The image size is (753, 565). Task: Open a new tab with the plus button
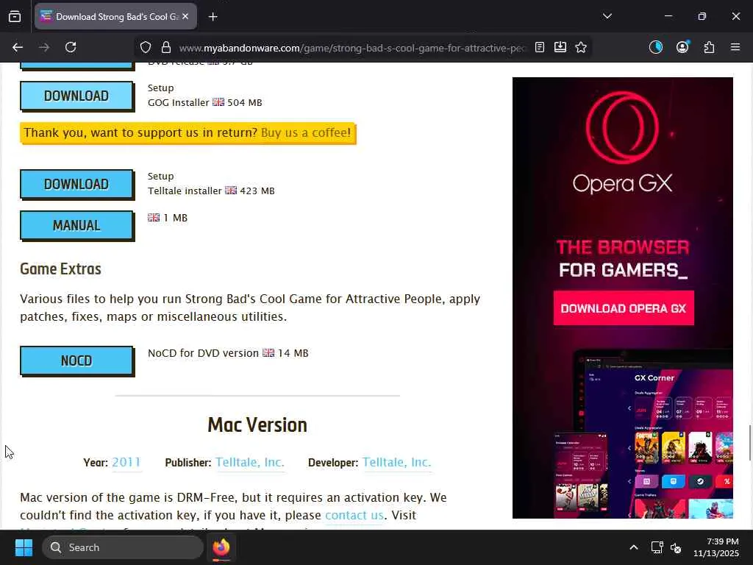coord(213,17)
